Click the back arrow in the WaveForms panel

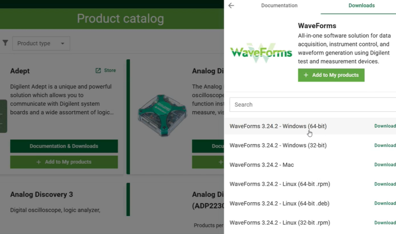coord(231,5)
